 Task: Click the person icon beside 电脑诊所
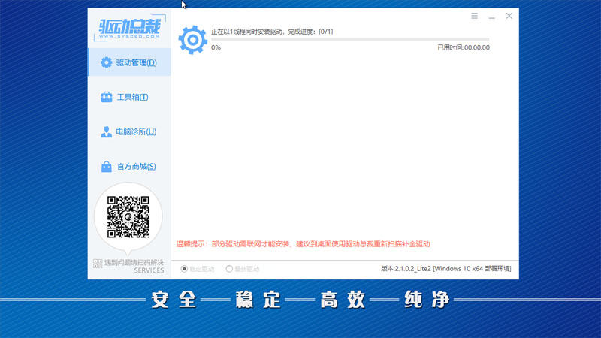pyautogui.click(x=106, y=132)
